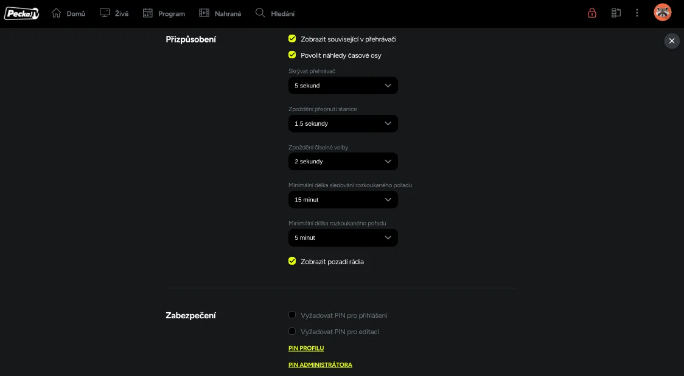Enable Vyžadovat PIN pro přihlášení

click(x=292, y=315)
